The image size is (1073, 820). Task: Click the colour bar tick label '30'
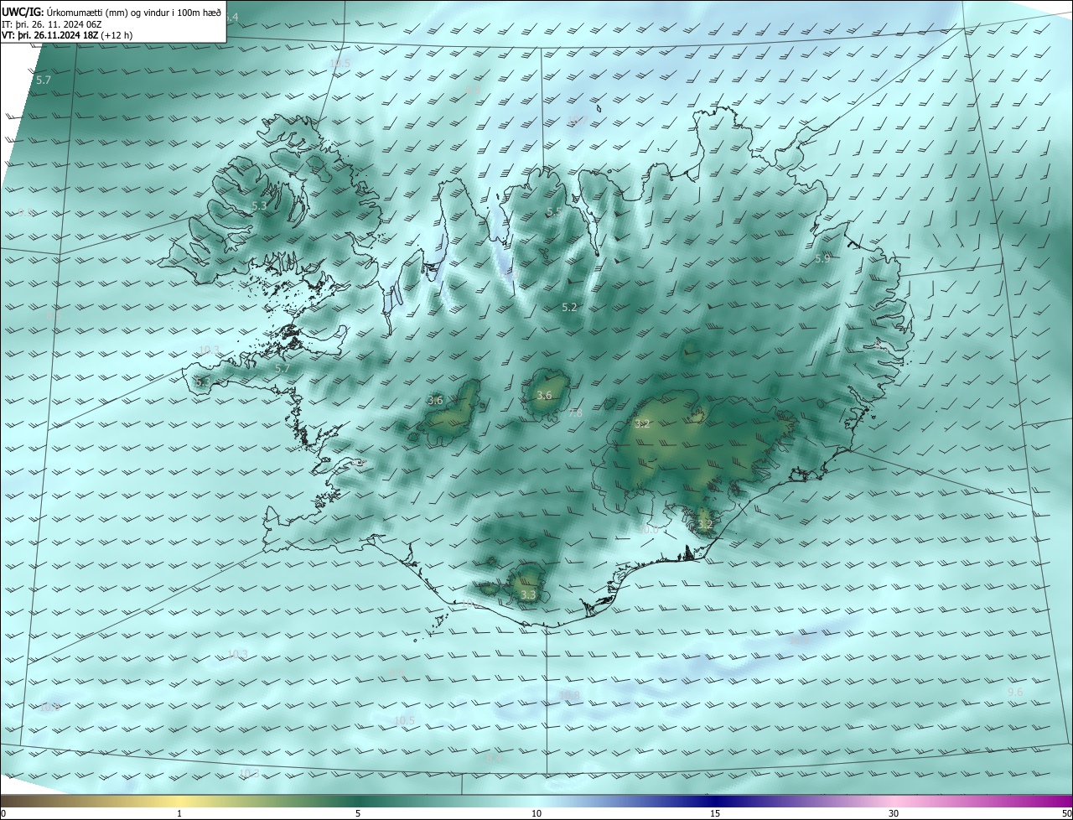point(894,813)
